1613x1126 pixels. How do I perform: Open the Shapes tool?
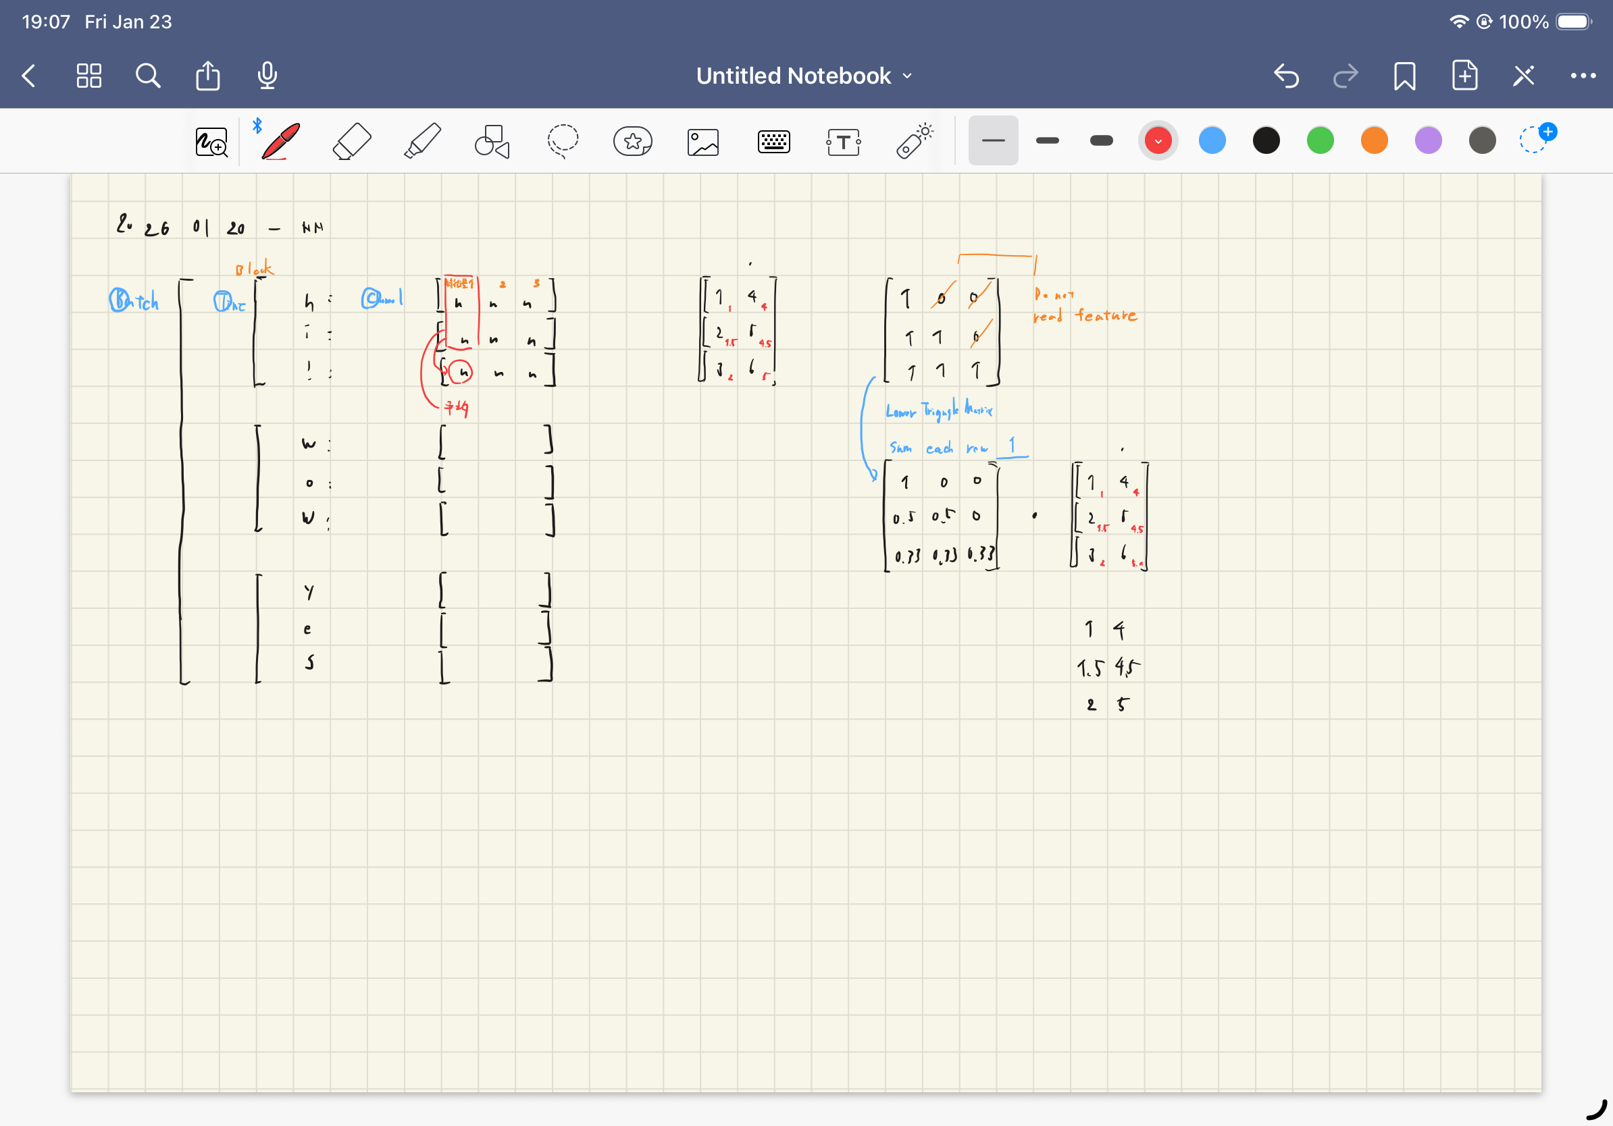pyautogui.click(x=492, y=141)
